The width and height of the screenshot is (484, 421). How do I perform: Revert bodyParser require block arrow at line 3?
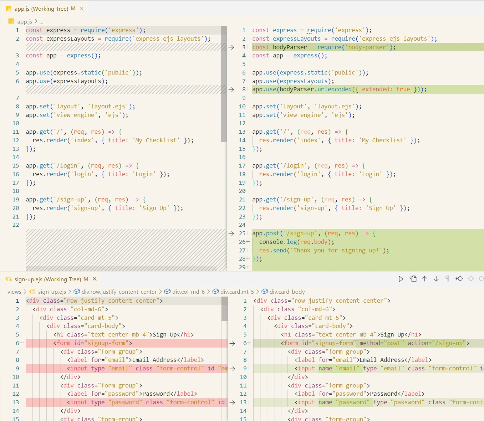click(231, 47)
